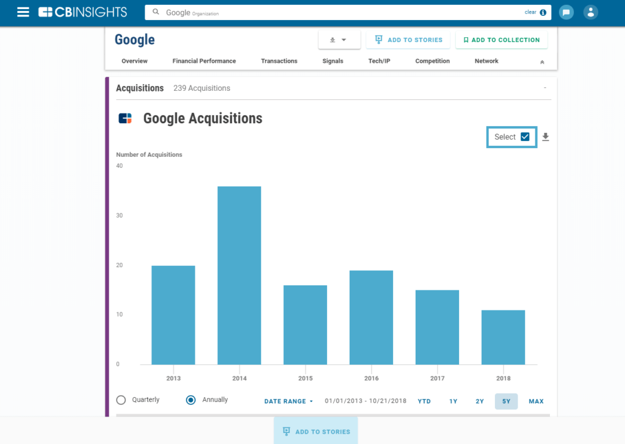Open the Signals tab
The image size is (625, 444).
click(x=333, y=61)
